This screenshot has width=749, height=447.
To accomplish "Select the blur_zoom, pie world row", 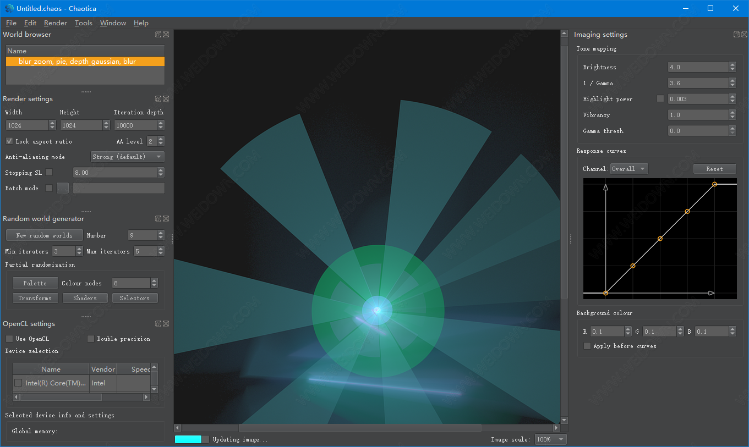I will click(85, 62).
